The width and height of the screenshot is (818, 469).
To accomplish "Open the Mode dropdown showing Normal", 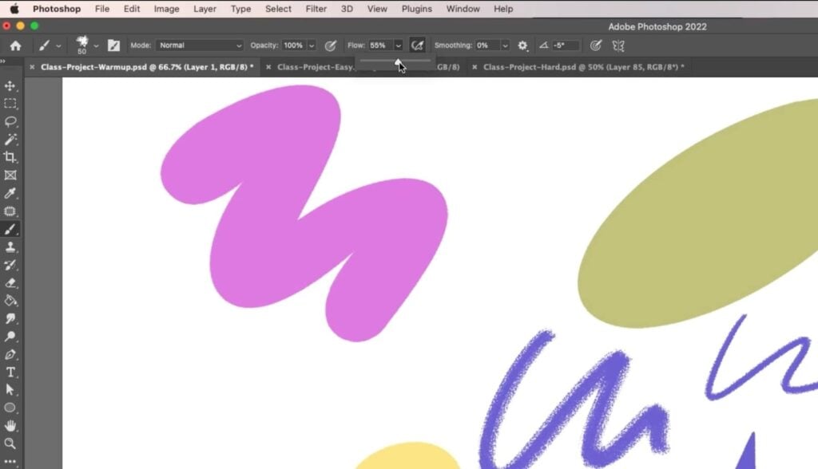I will [x=200, y=45].
